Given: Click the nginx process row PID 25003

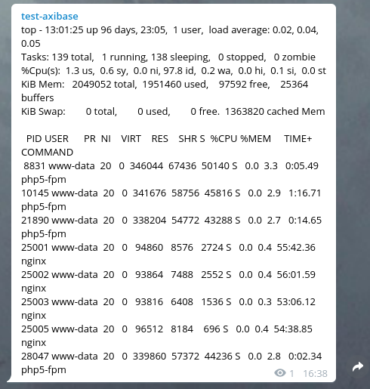Looking at the screenshot, I should pyautogui.click(x=168, y=308).
